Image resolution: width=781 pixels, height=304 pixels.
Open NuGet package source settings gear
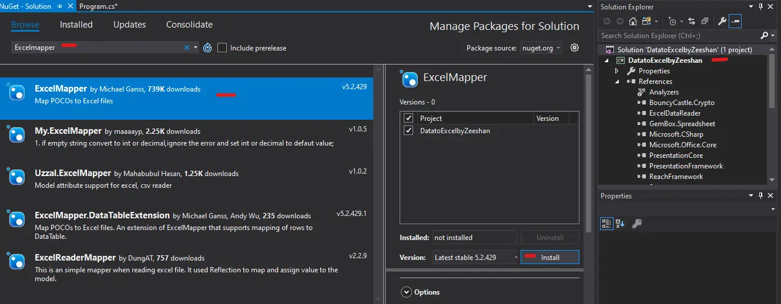click(575, 48)
